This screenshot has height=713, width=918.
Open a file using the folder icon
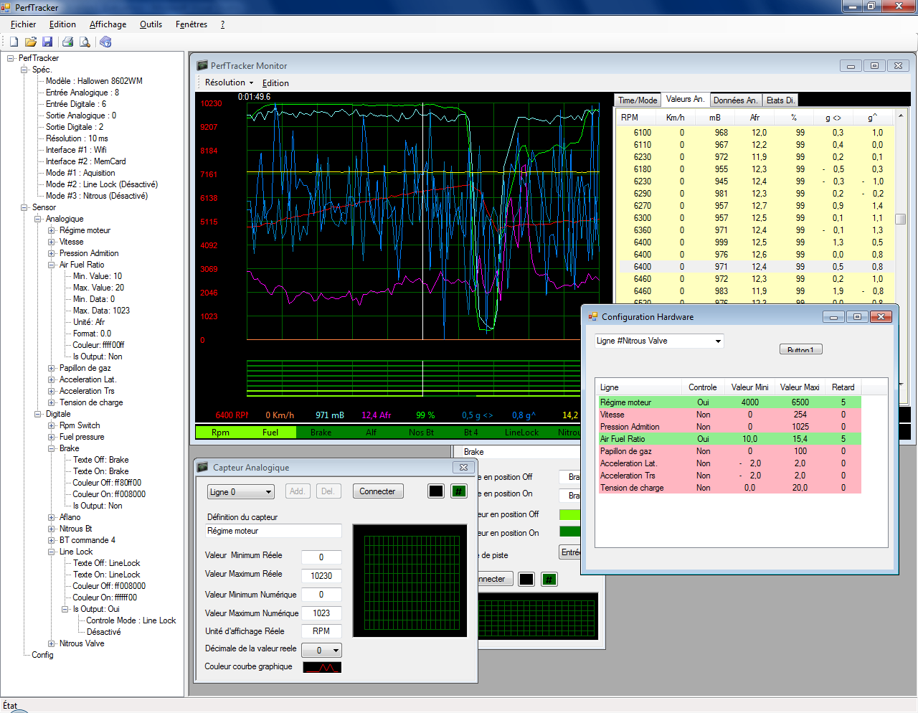(x=31, y=42)
